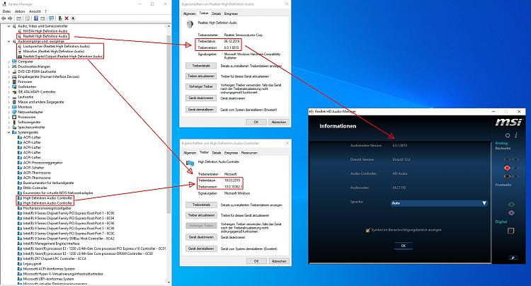The image size is (531, 286).
Task: Collapse the 'Audioeingänge und -ausgänge' node
Action: (8, 41)
